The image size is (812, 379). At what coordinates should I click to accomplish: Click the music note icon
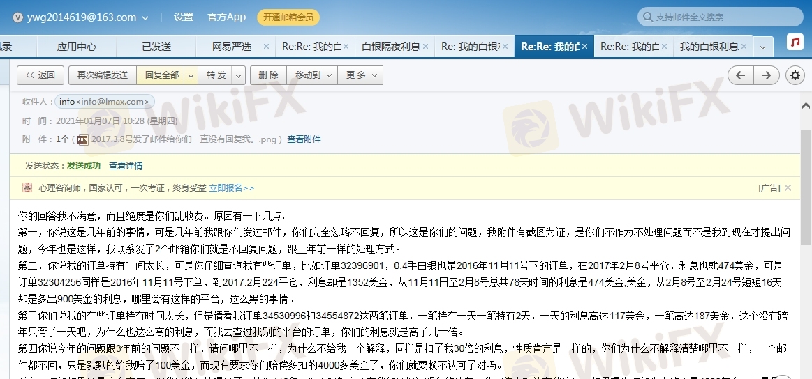pos(795,42)
